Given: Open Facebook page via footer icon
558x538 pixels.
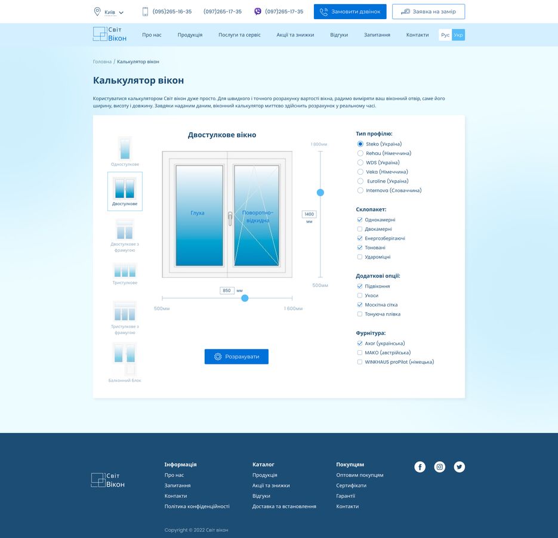Looking at the screenshot, I should click(x=420, y=466).
